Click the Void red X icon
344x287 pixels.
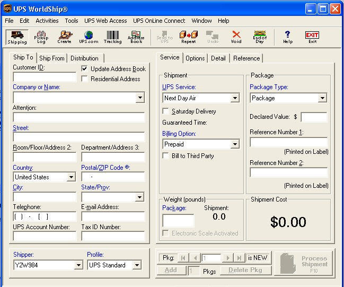click(x=236, y=37)
